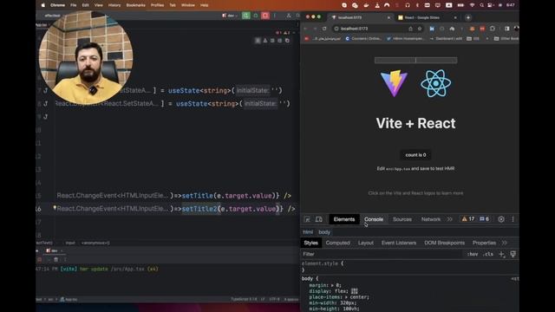
Task: Open the 6 issues indicator in DevTools
Action: 484,219
